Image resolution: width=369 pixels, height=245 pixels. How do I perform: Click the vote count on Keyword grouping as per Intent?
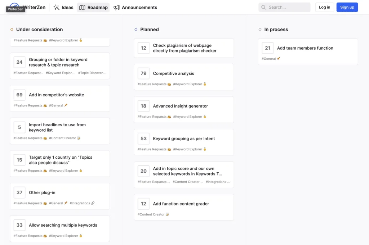tap(143, 139)
